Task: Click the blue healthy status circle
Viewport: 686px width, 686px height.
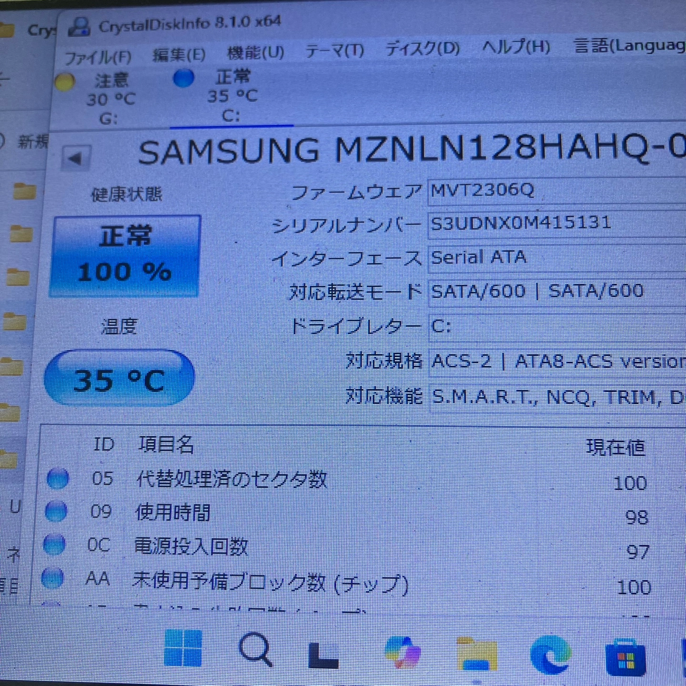Action: coord(183,79)
